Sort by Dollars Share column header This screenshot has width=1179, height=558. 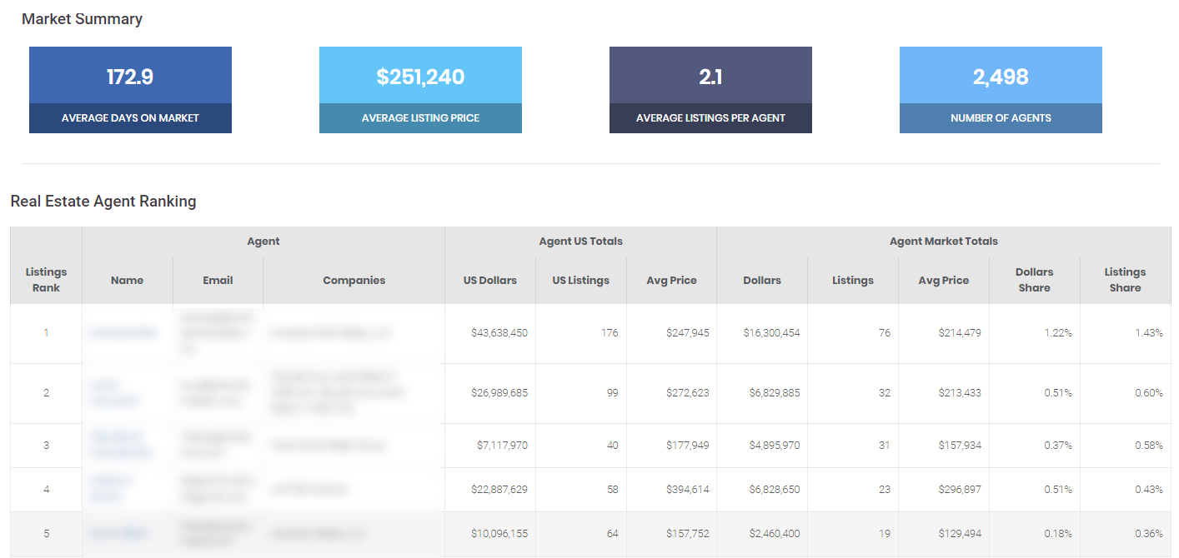1035,280
